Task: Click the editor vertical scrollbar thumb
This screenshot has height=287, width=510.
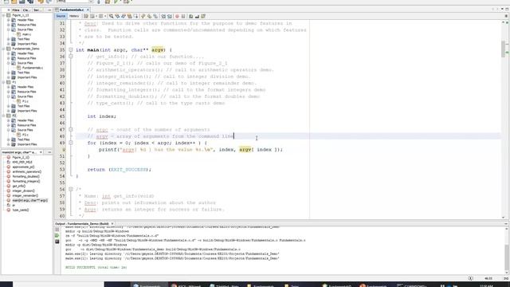Action: (x=504, y=49)
